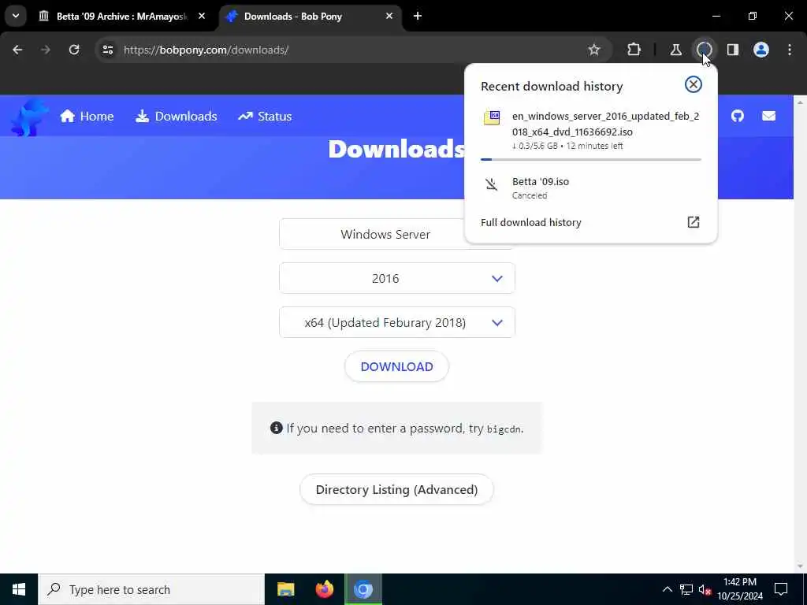Open Directory Listing (Advanced)
This screenshot has width=807, height=605.
point(397,490)
